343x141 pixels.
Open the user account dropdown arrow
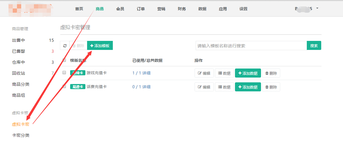pyautogui.click(x=317, y=8)
